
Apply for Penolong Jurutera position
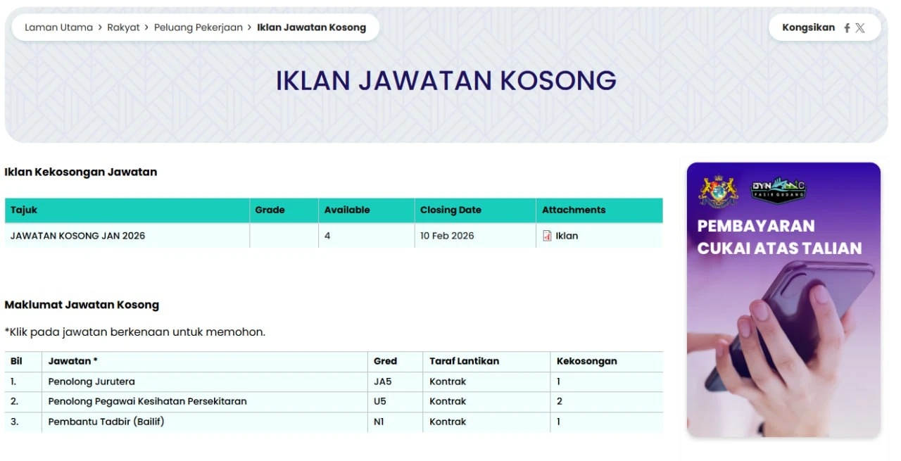click(92, 381)
